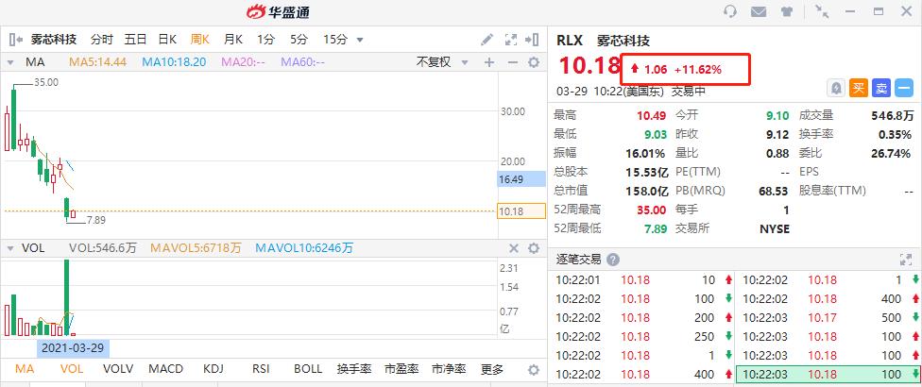Switch to 日K chart tab
The height and width of the screenshot is (387, 922).
167,40
